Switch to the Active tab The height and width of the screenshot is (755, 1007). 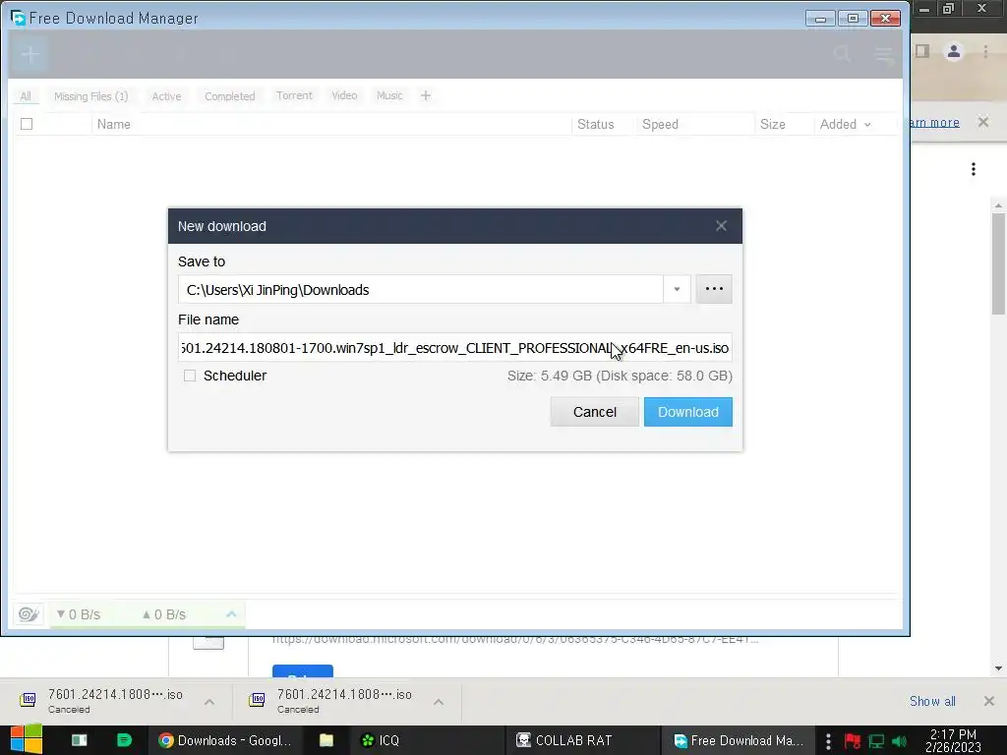tap(166, 96)
